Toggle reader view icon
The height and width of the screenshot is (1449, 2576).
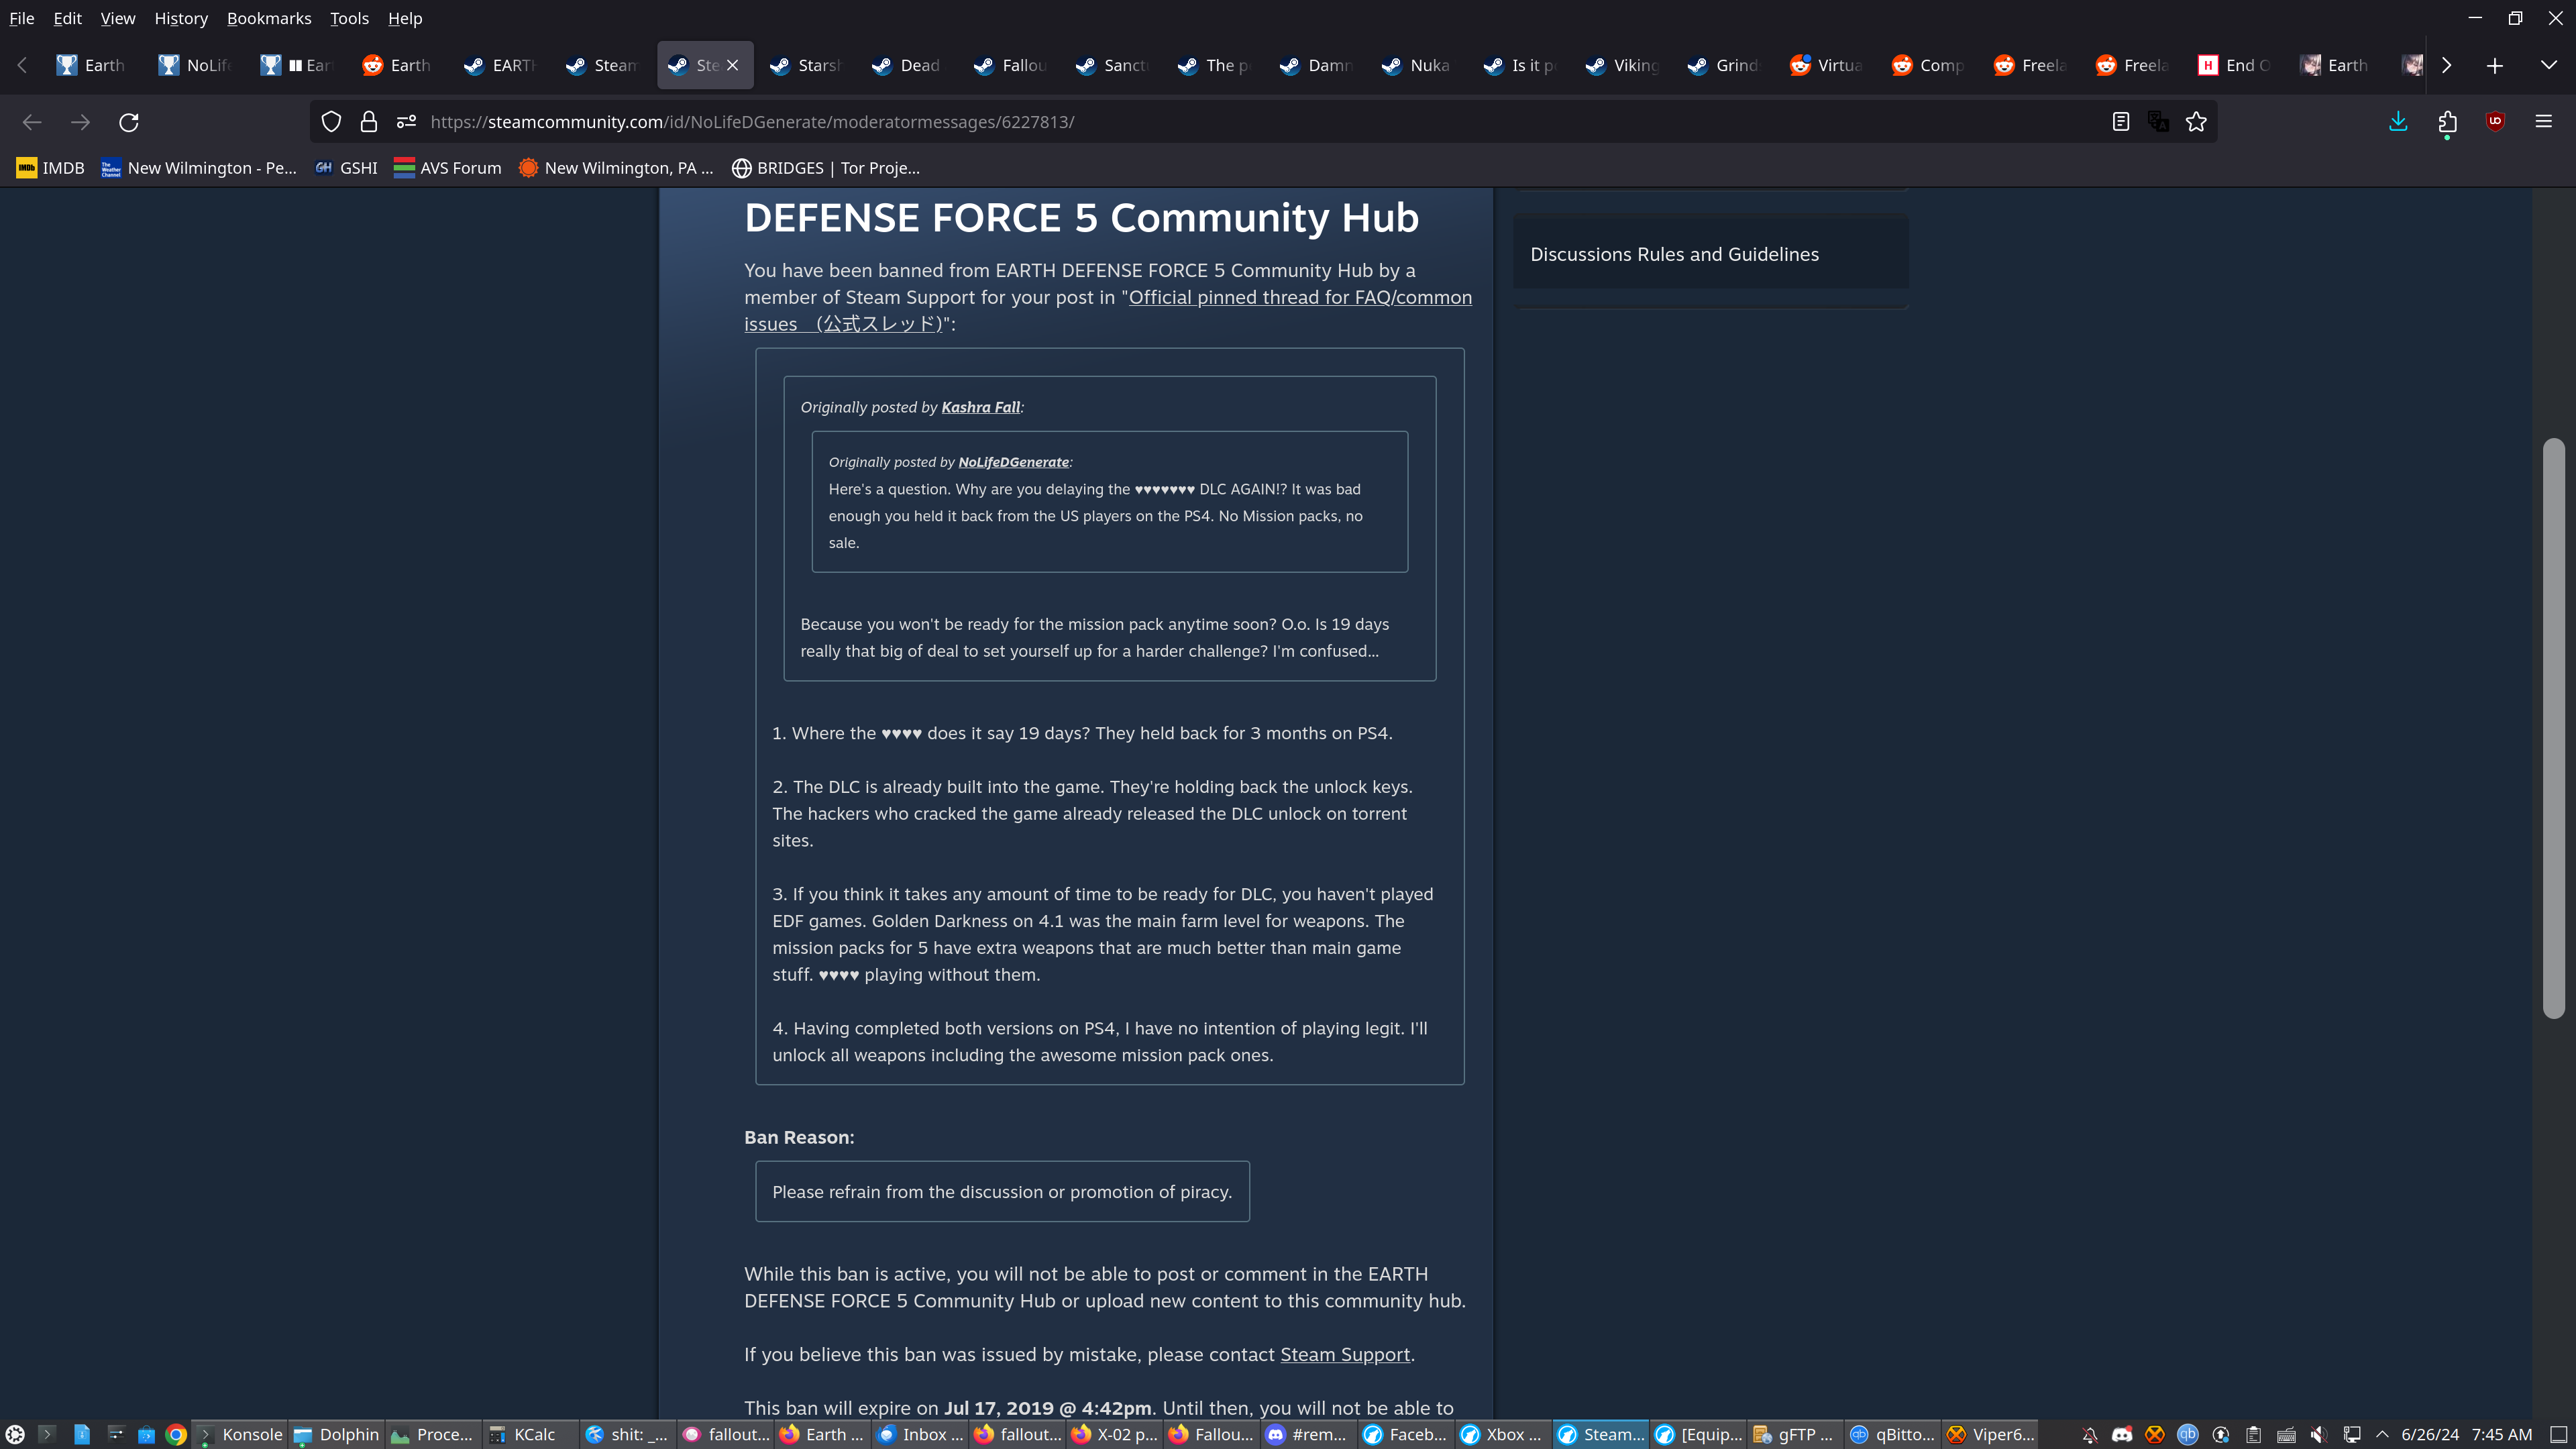[2120, 122]
